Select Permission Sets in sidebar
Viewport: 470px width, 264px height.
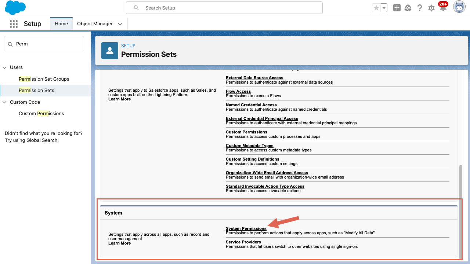point(36,91)
